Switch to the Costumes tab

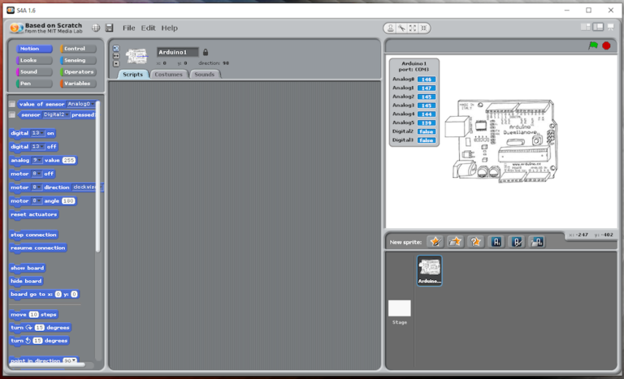(x=169, y=74)
